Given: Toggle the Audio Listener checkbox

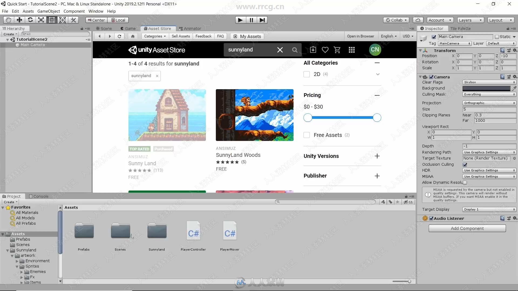Looking at the screenshot, I should coord(431,219).
